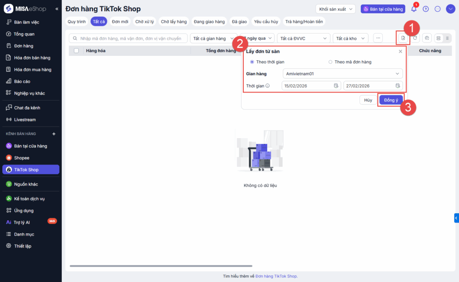Viewport: 459px width, 282px height.
Task: Select TikTok Shop channel
Action: tap(31, 170)
